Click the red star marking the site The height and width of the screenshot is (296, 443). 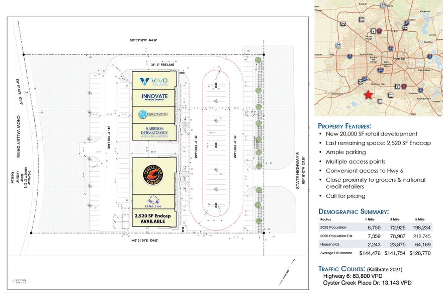click(x=369, y=95)
